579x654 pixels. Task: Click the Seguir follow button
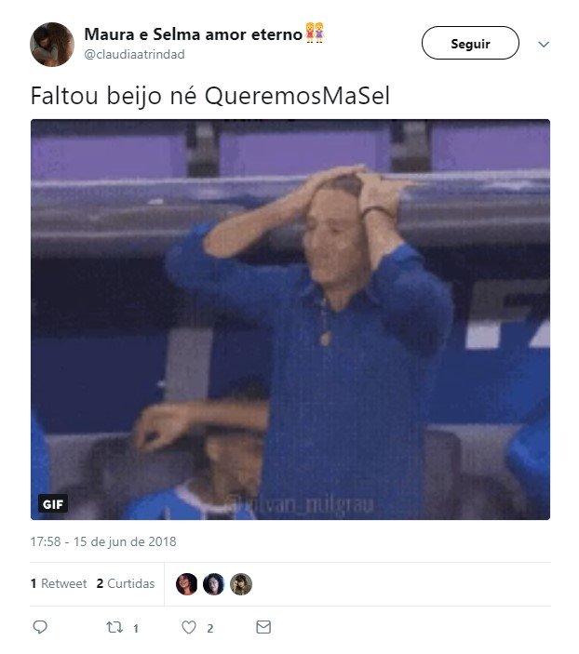pos(470,43)
